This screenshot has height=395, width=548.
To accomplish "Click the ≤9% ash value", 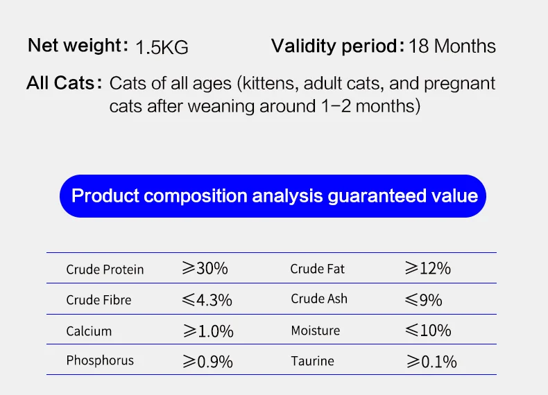I will pos(424,300).
